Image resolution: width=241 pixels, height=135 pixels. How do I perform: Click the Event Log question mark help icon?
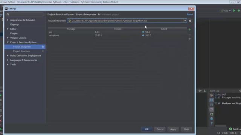point(212,123)
